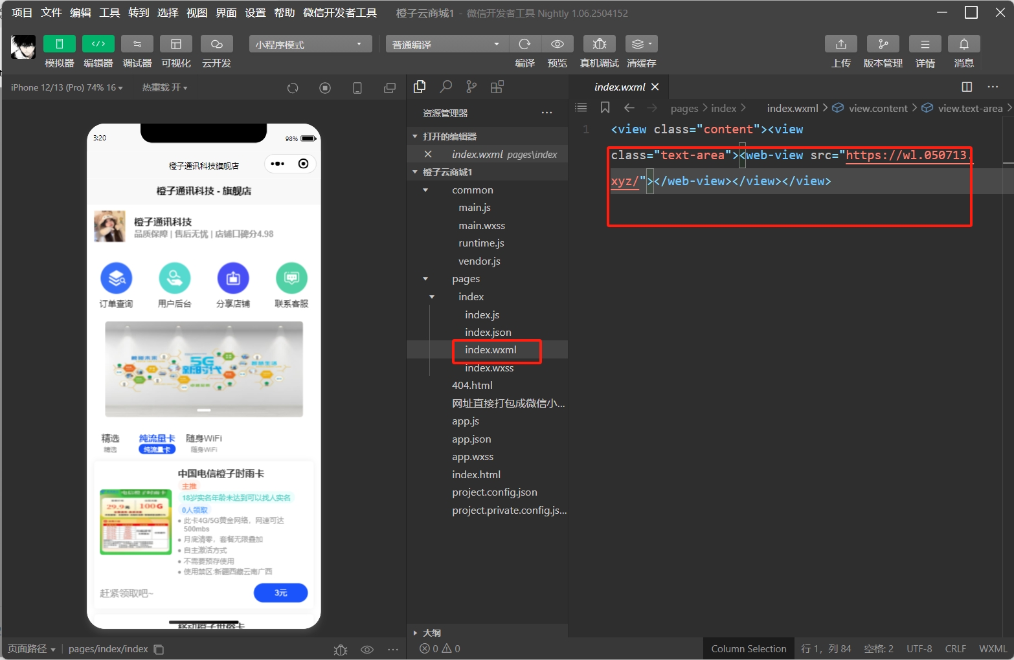The width and height of the screenshot is (1014, 660).
Task: Open app.json file
Action: point(471,439)
